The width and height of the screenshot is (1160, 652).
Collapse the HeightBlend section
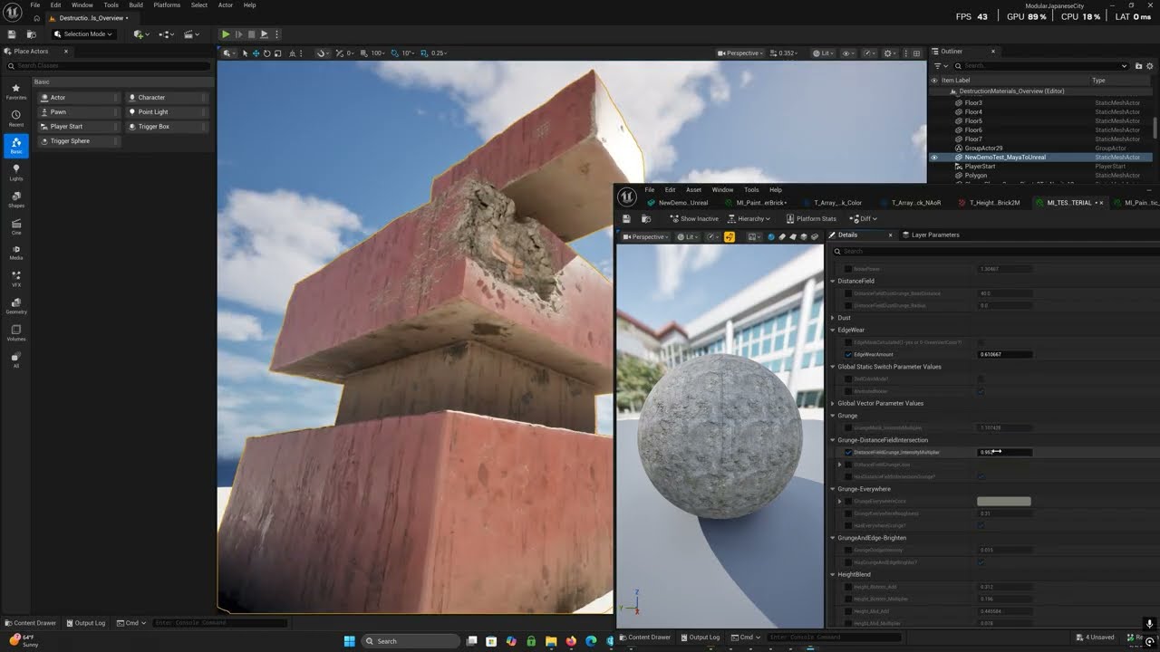833,574
